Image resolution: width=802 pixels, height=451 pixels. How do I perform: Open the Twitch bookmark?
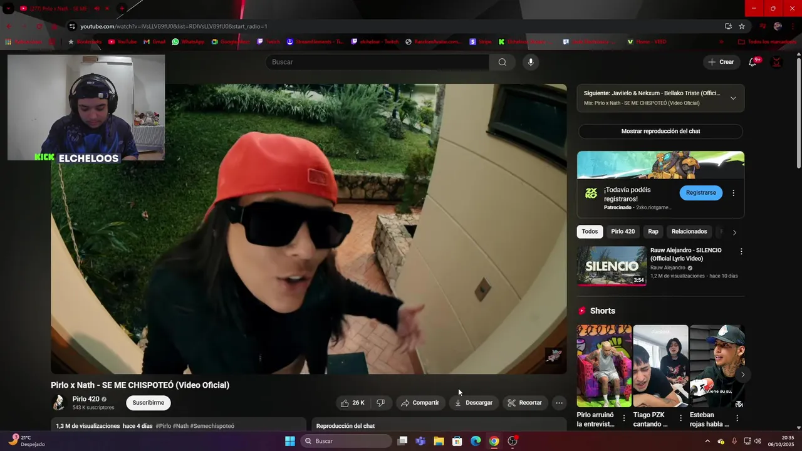268,42
